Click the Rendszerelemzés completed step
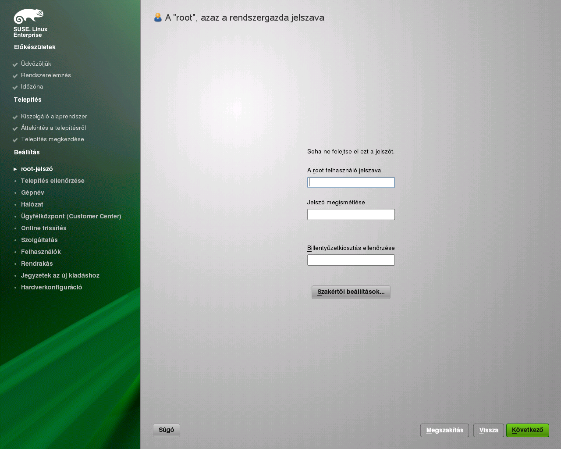The height and width of the screenshot is (449, 561). tap(46, 75)
